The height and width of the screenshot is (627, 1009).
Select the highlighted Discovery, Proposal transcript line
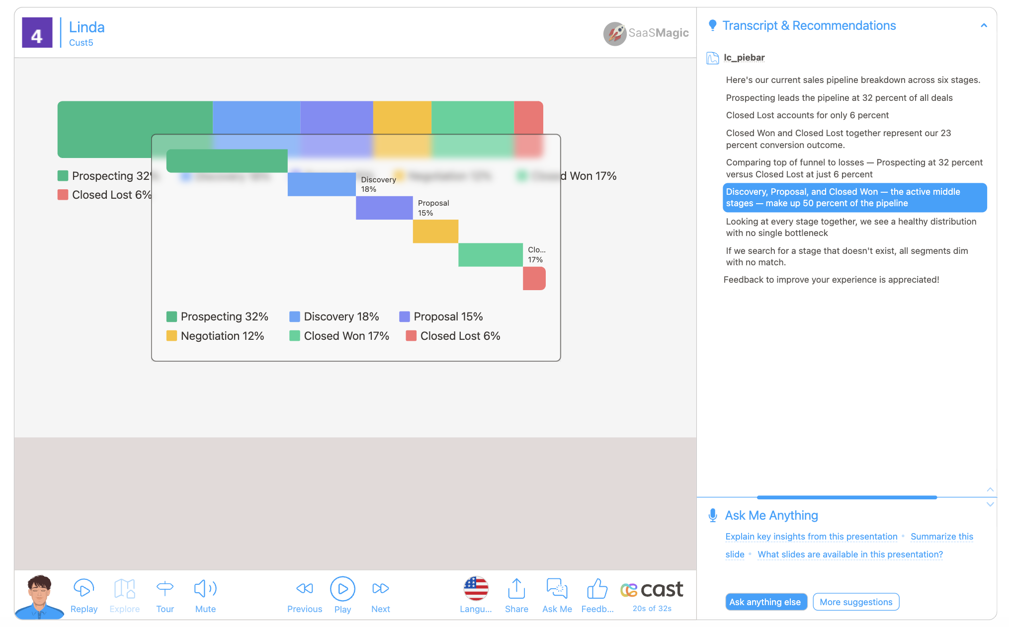854,198
